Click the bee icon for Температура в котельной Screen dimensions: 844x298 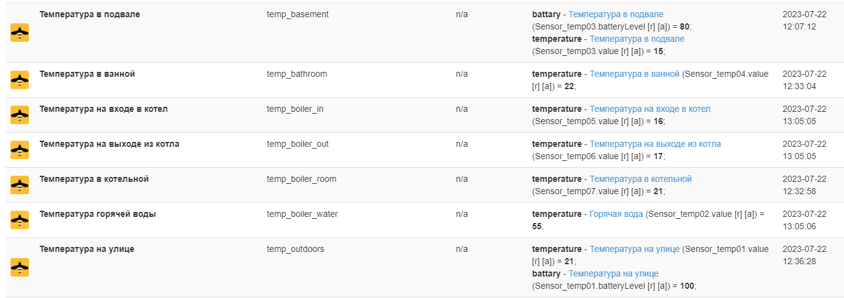pyautogui.click(x=20, y=185)
